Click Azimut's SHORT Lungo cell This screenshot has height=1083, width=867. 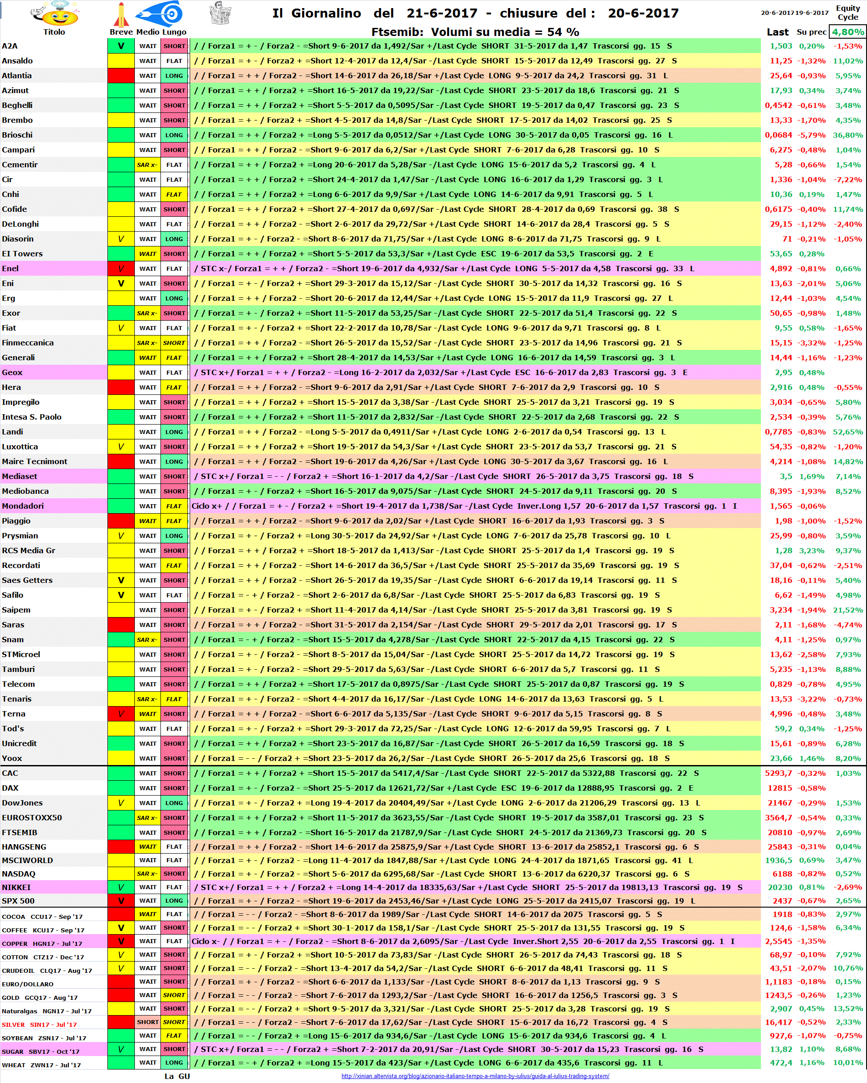tap(174, 90)
